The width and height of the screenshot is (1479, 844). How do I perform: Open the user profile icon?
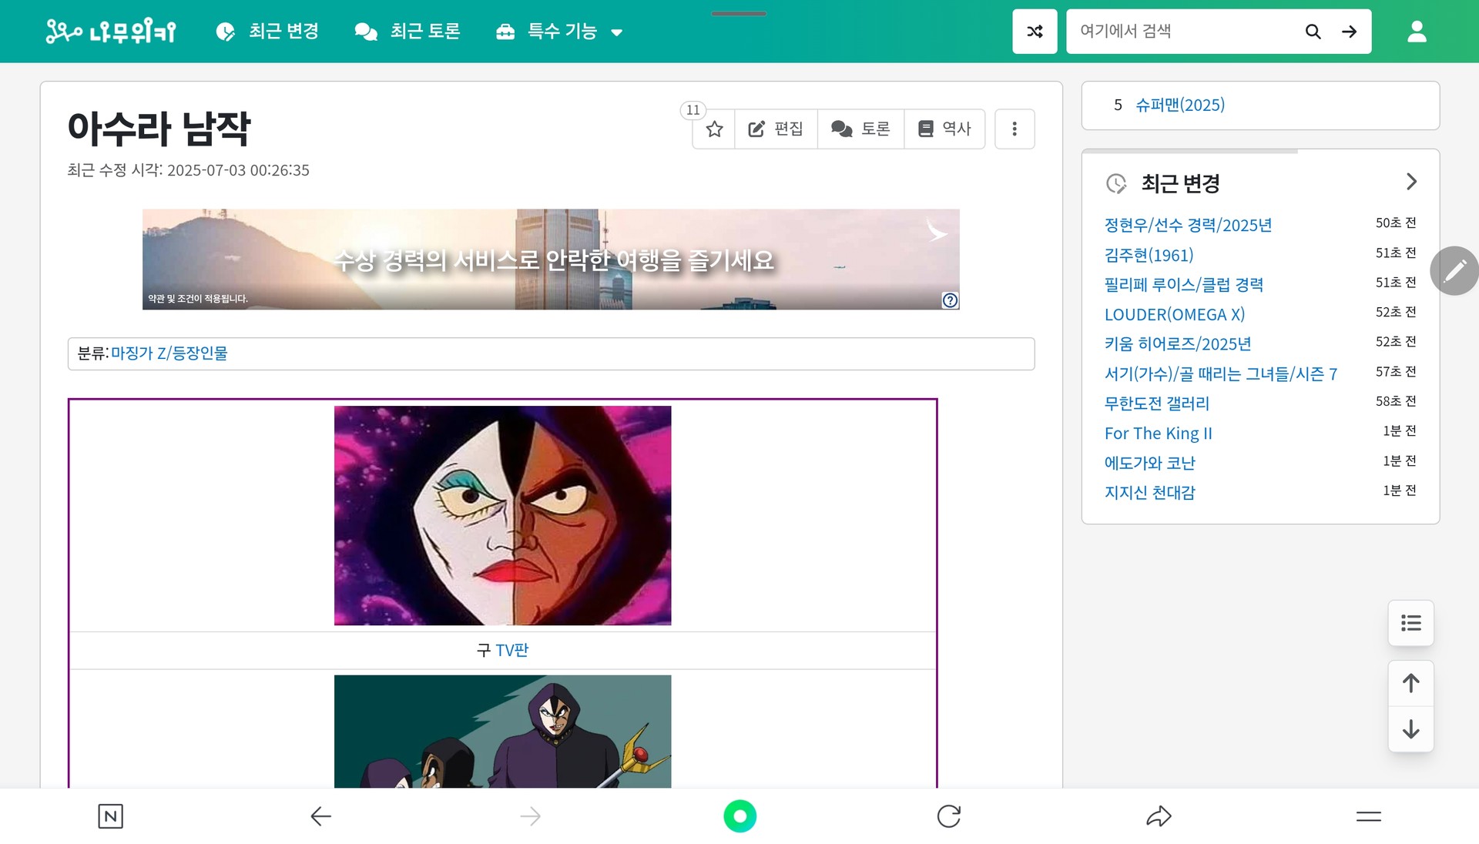pyautogui.click(x=1417, y=32)
